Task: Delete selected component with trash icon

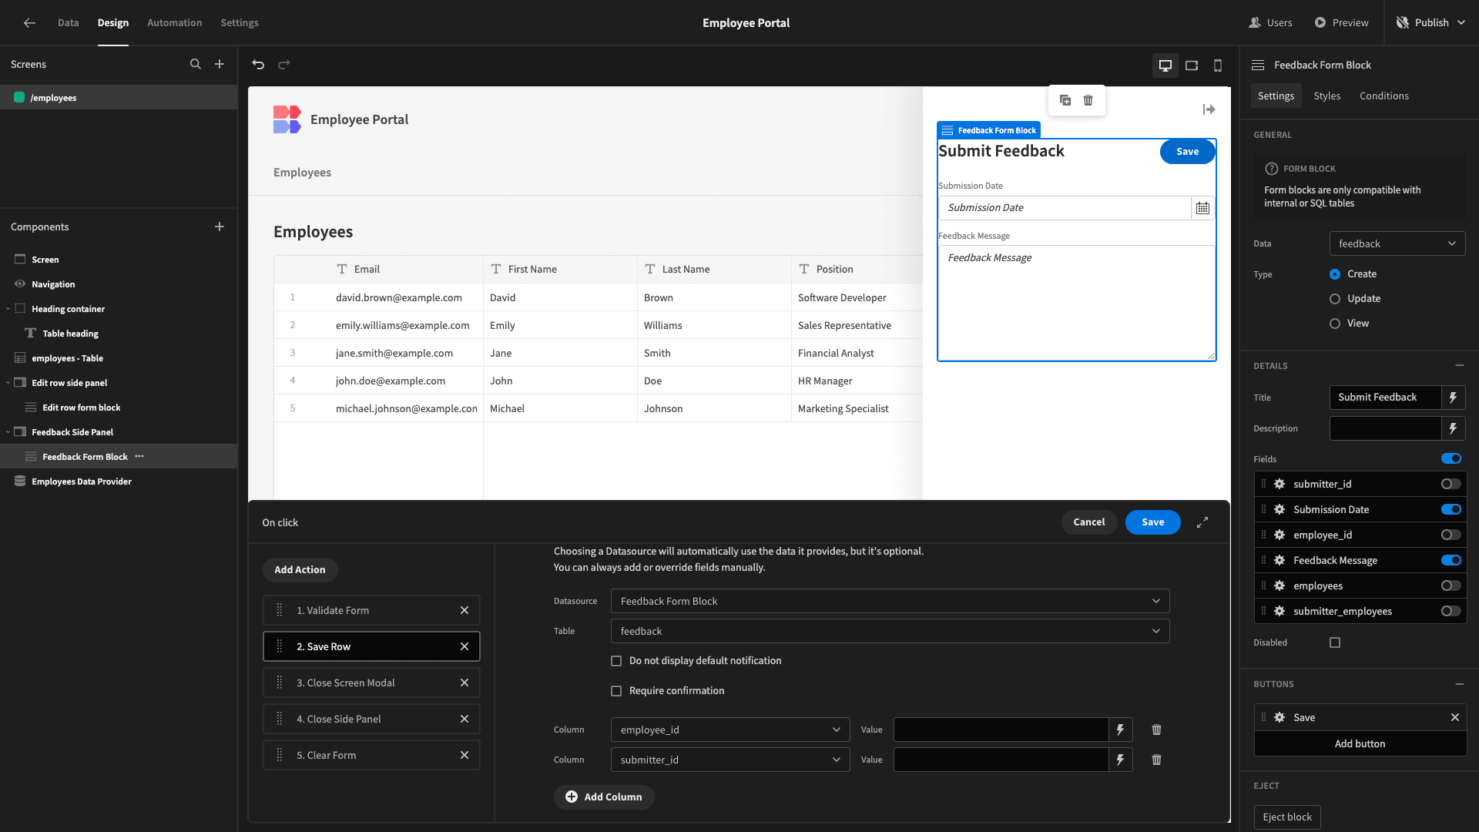Action: tap(1088, 100)
